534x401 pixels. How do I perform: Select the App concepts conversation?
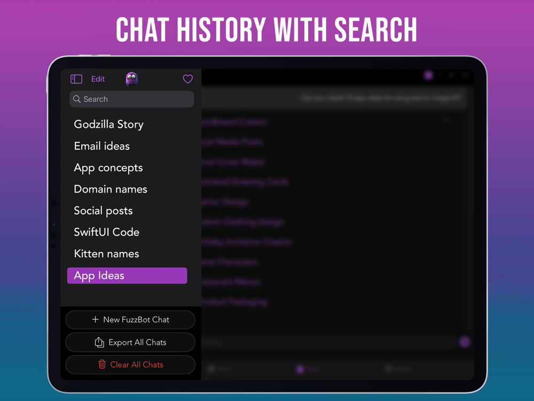click(x=108, y=168)
